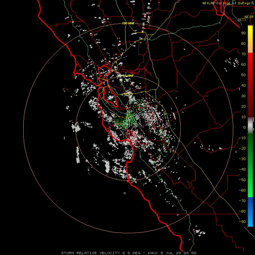Screen dimensions: 255x255
Task: Select the 0 value on velocity scale
Action: click(245, 127)
